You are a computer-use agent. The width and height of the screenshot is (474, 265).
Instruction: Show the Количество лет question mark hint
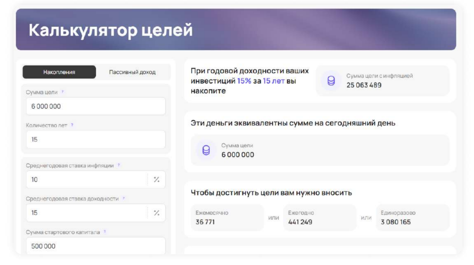(72, 125)
